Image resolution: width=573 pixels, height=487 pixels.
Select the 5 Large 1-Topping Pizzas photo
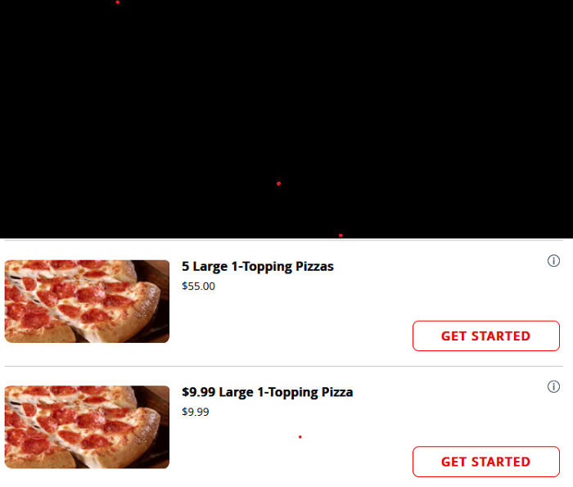87,301
